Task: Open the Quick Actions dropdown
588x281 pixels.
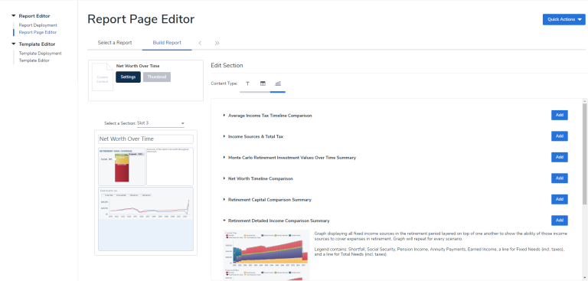Action: [563, 19]
